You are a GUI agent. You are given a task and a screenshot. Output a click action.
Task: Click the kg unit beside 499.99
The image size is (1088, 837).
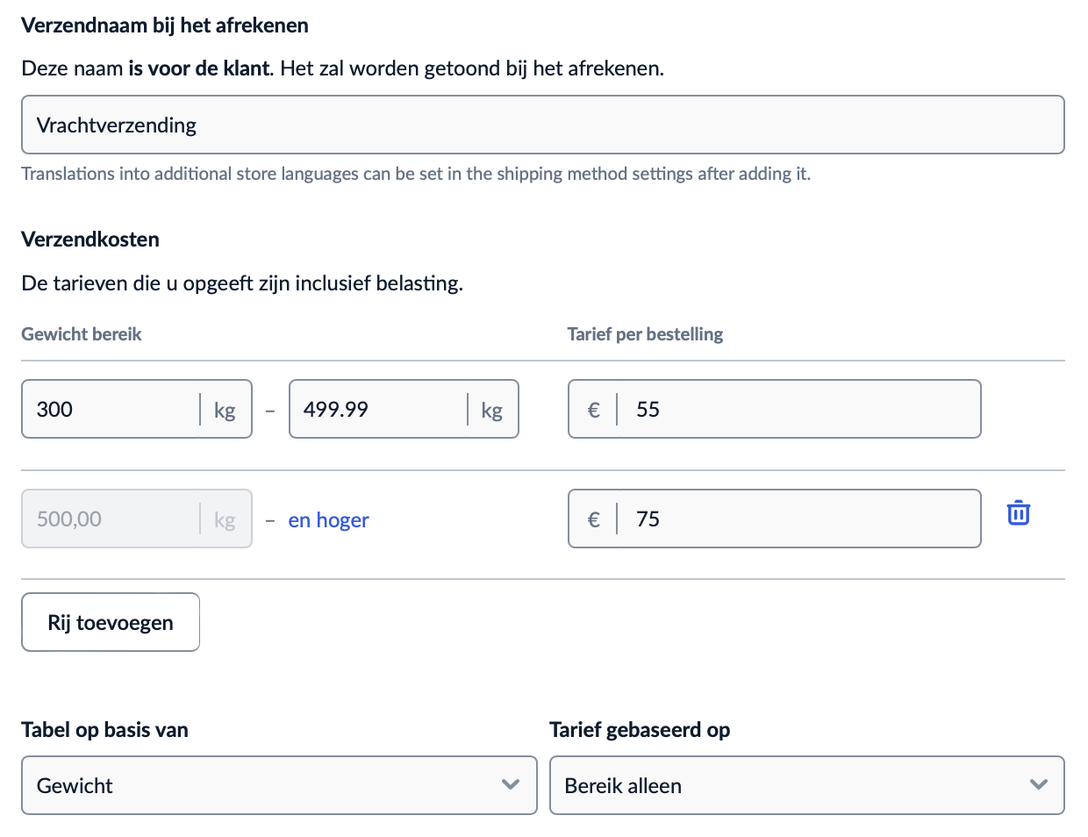pos(491,410)
